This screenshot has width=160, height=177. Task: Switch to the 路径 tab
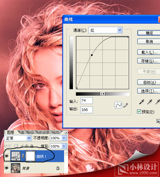[30, 132]
